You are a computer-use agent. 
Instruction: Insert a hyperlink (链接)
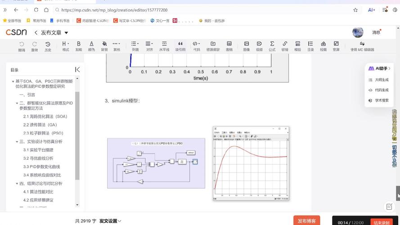click(285, 46)
